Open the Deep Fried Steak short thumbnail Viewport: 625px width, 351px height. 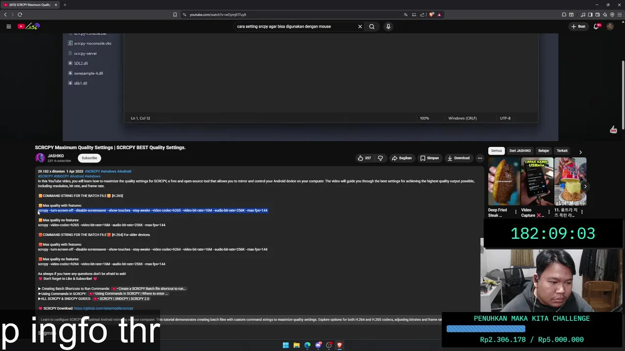coord(503,181)
